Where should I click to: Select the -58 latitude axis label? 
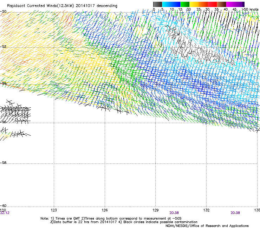tap(3, 163)
